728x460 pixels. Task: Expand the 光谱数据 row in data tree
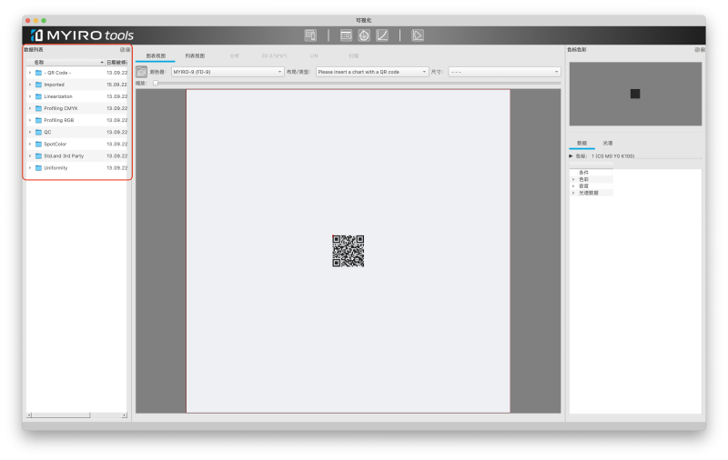(573, 193)
